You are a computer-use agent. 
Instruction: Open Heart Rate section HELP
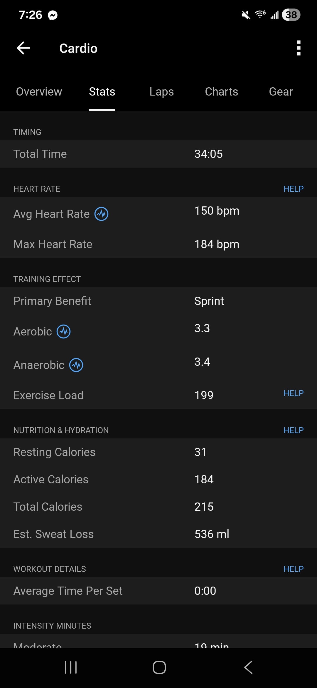click(x=293, y=189)
